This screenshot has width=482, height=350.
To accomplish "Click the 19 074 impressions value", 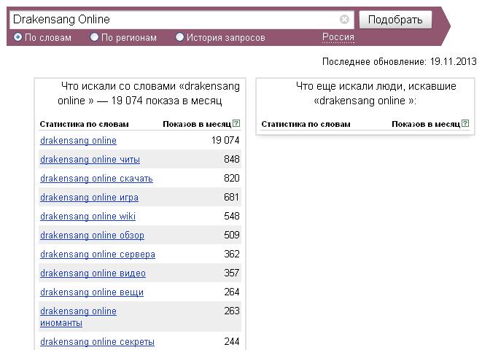I will (225, 141).
